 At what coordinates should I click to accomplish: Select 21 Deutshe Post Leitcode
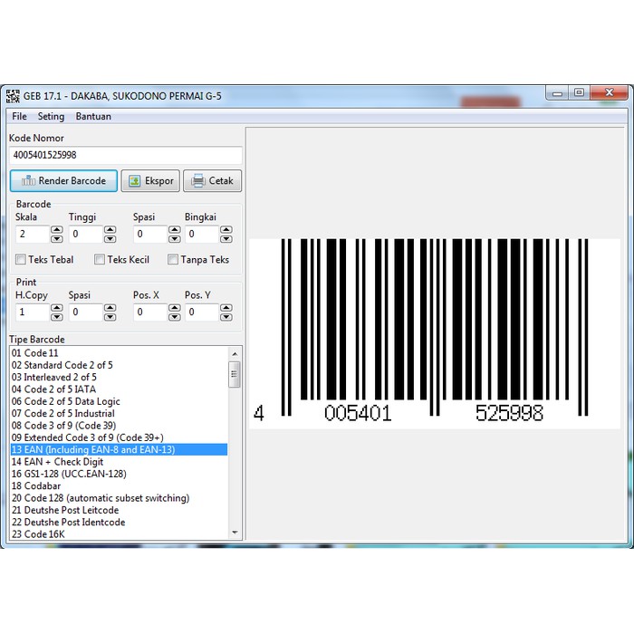pos(119,510)
